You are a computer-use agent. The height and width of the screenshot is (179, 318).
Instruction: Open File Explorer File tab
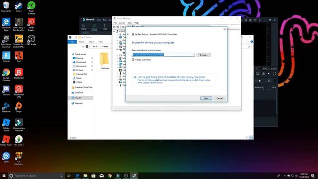72,42
